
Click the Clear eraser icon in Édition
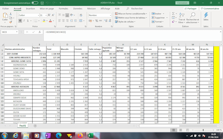point(173,22)
